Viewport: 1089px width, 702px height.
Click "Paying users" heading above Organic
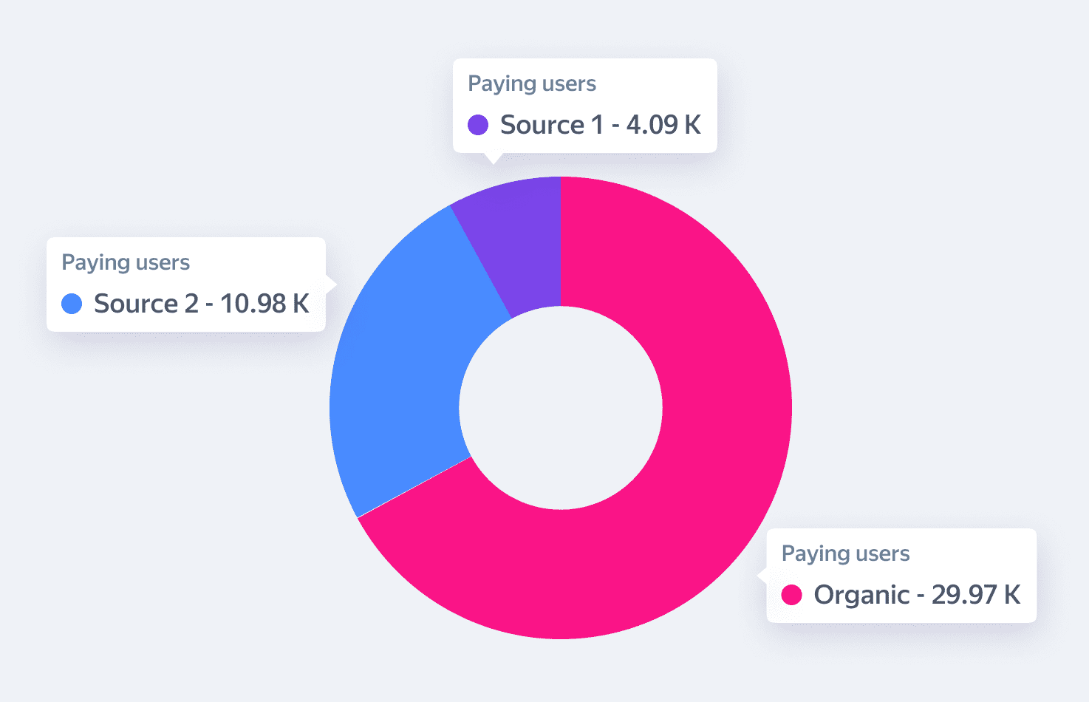point(845,553)
